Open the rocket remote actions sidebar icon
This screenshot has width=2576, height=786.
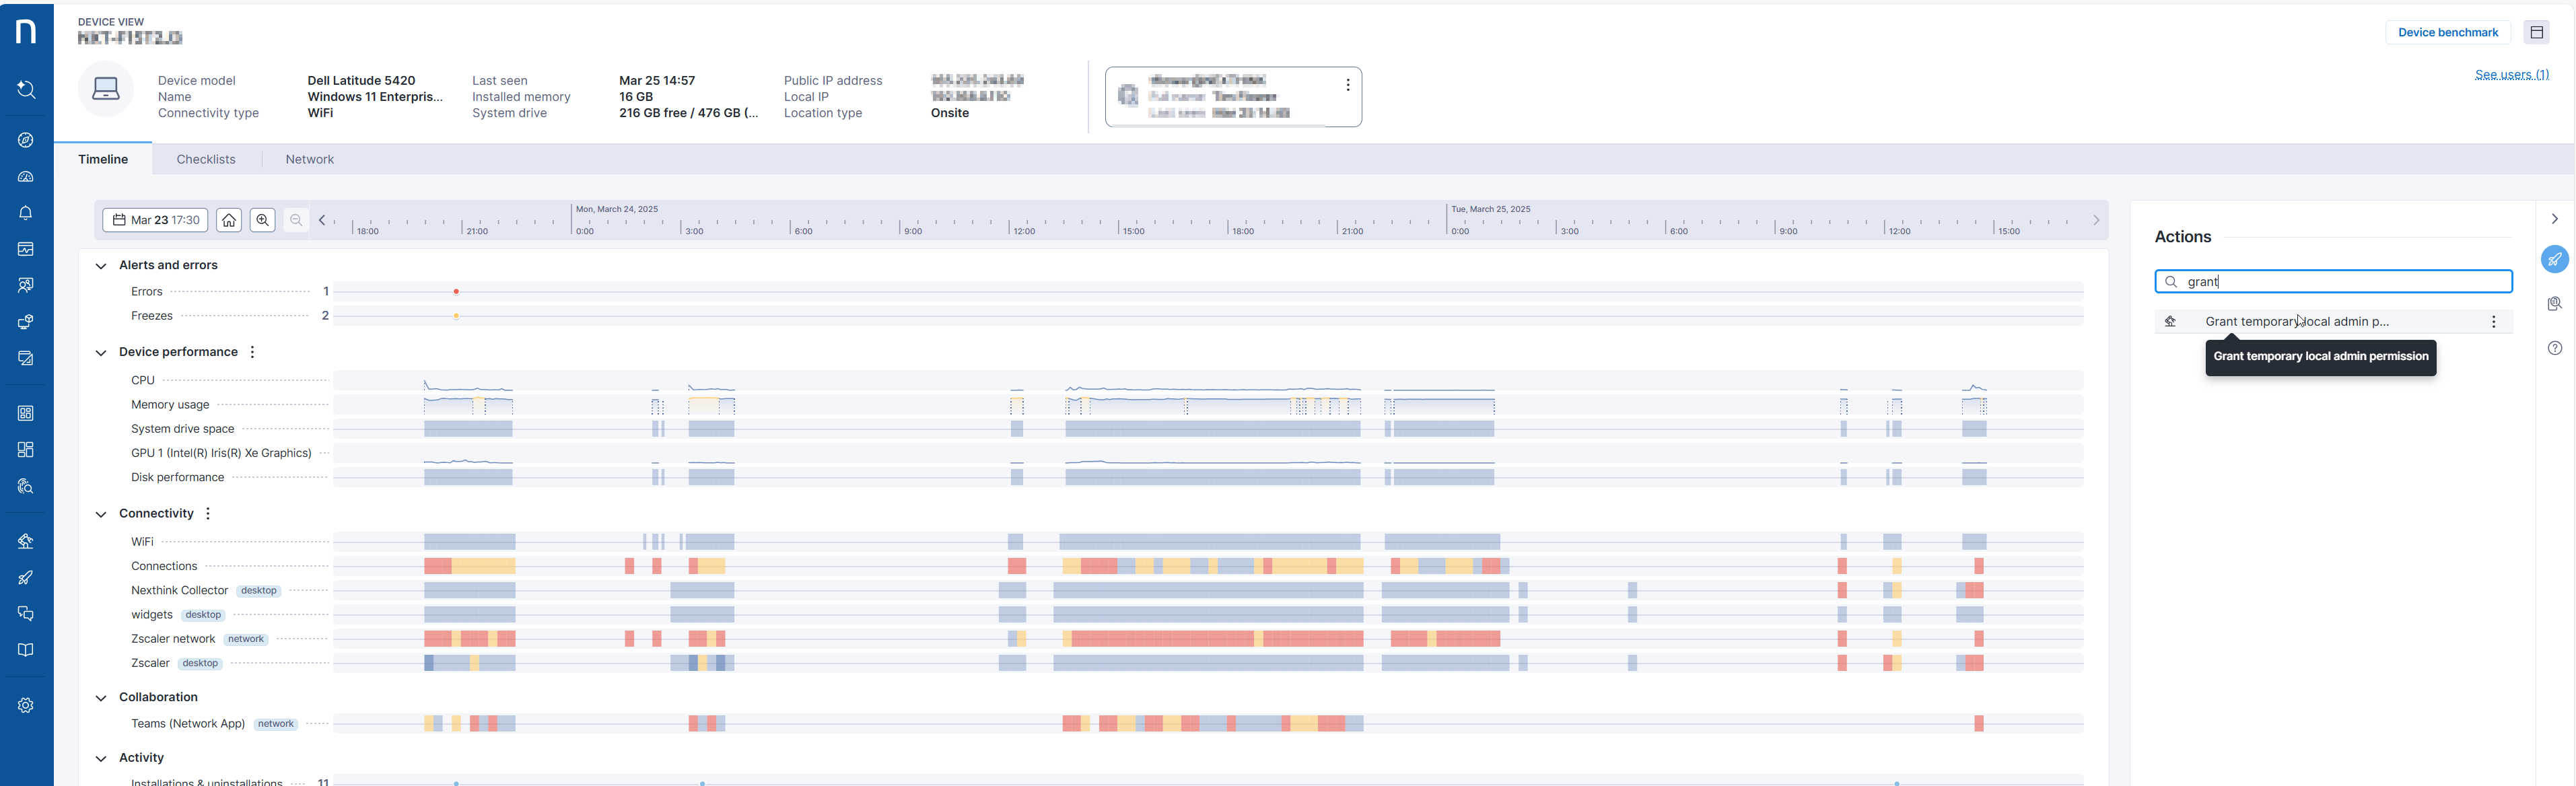click(26, 577)
